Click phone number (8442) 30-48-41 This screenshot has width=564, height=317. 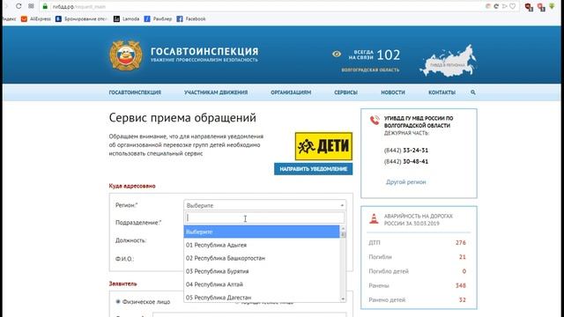(x=405, y=161)
